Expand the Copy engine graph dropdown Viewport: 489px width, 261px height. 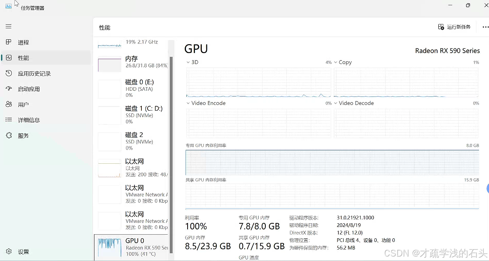coord(336,62)
